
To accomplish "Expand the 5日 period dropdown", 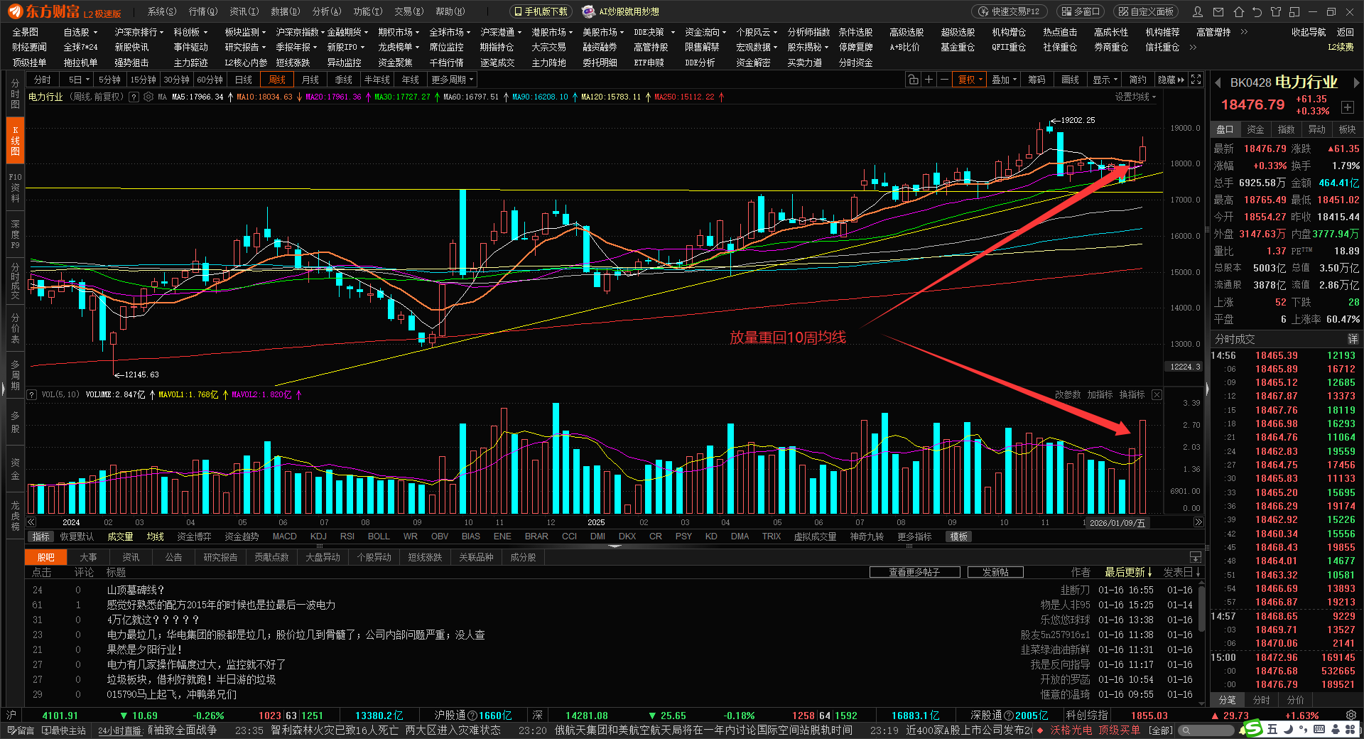I will [79, 80].
